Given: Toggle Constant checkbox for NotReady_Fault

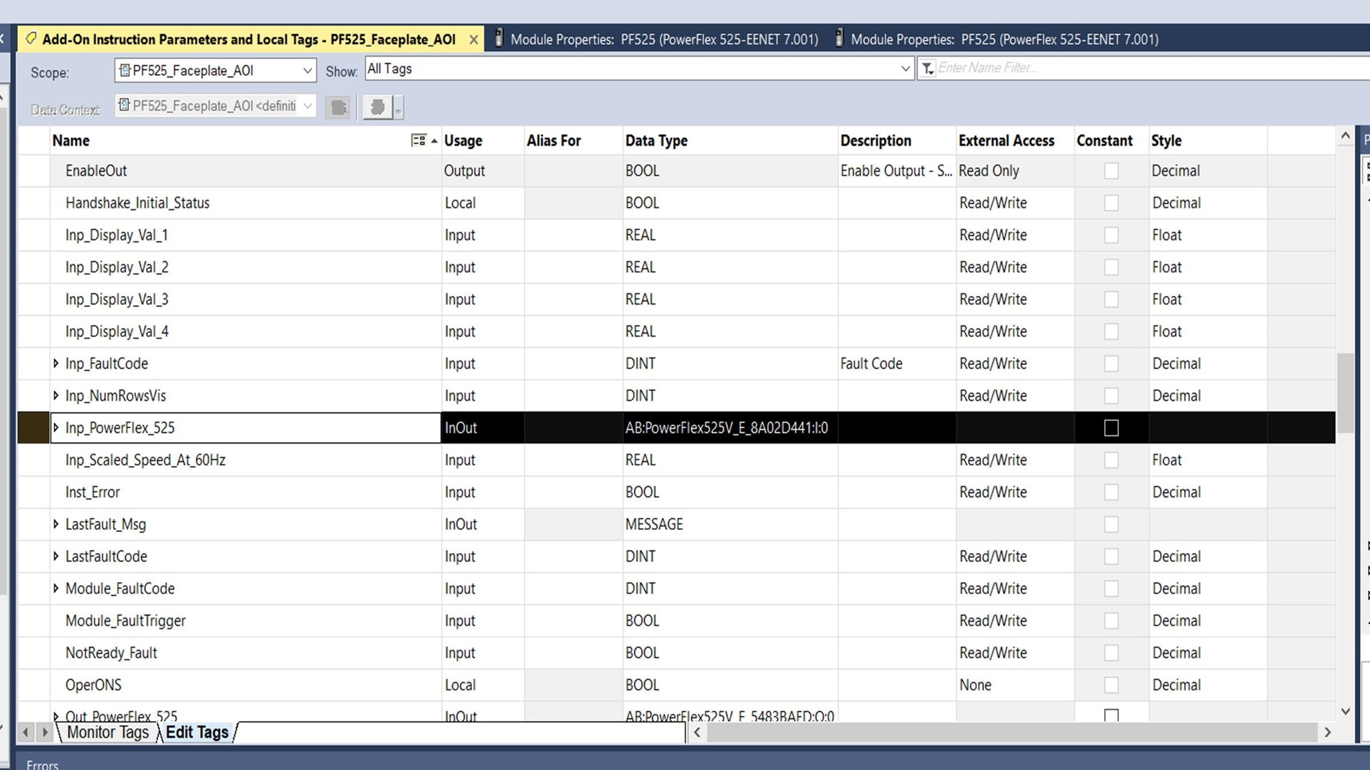Looking at the screenshot, I should 1111,653.
